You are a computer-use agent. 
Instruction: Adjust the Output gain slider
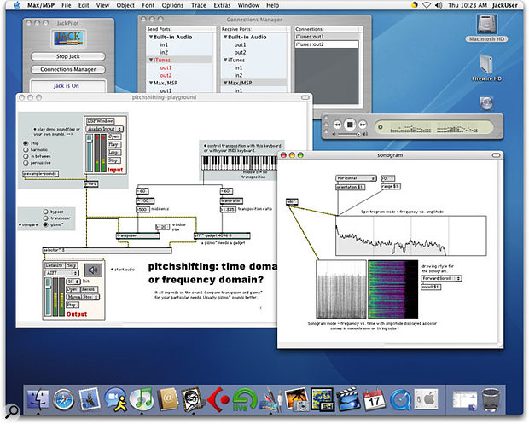49,297
